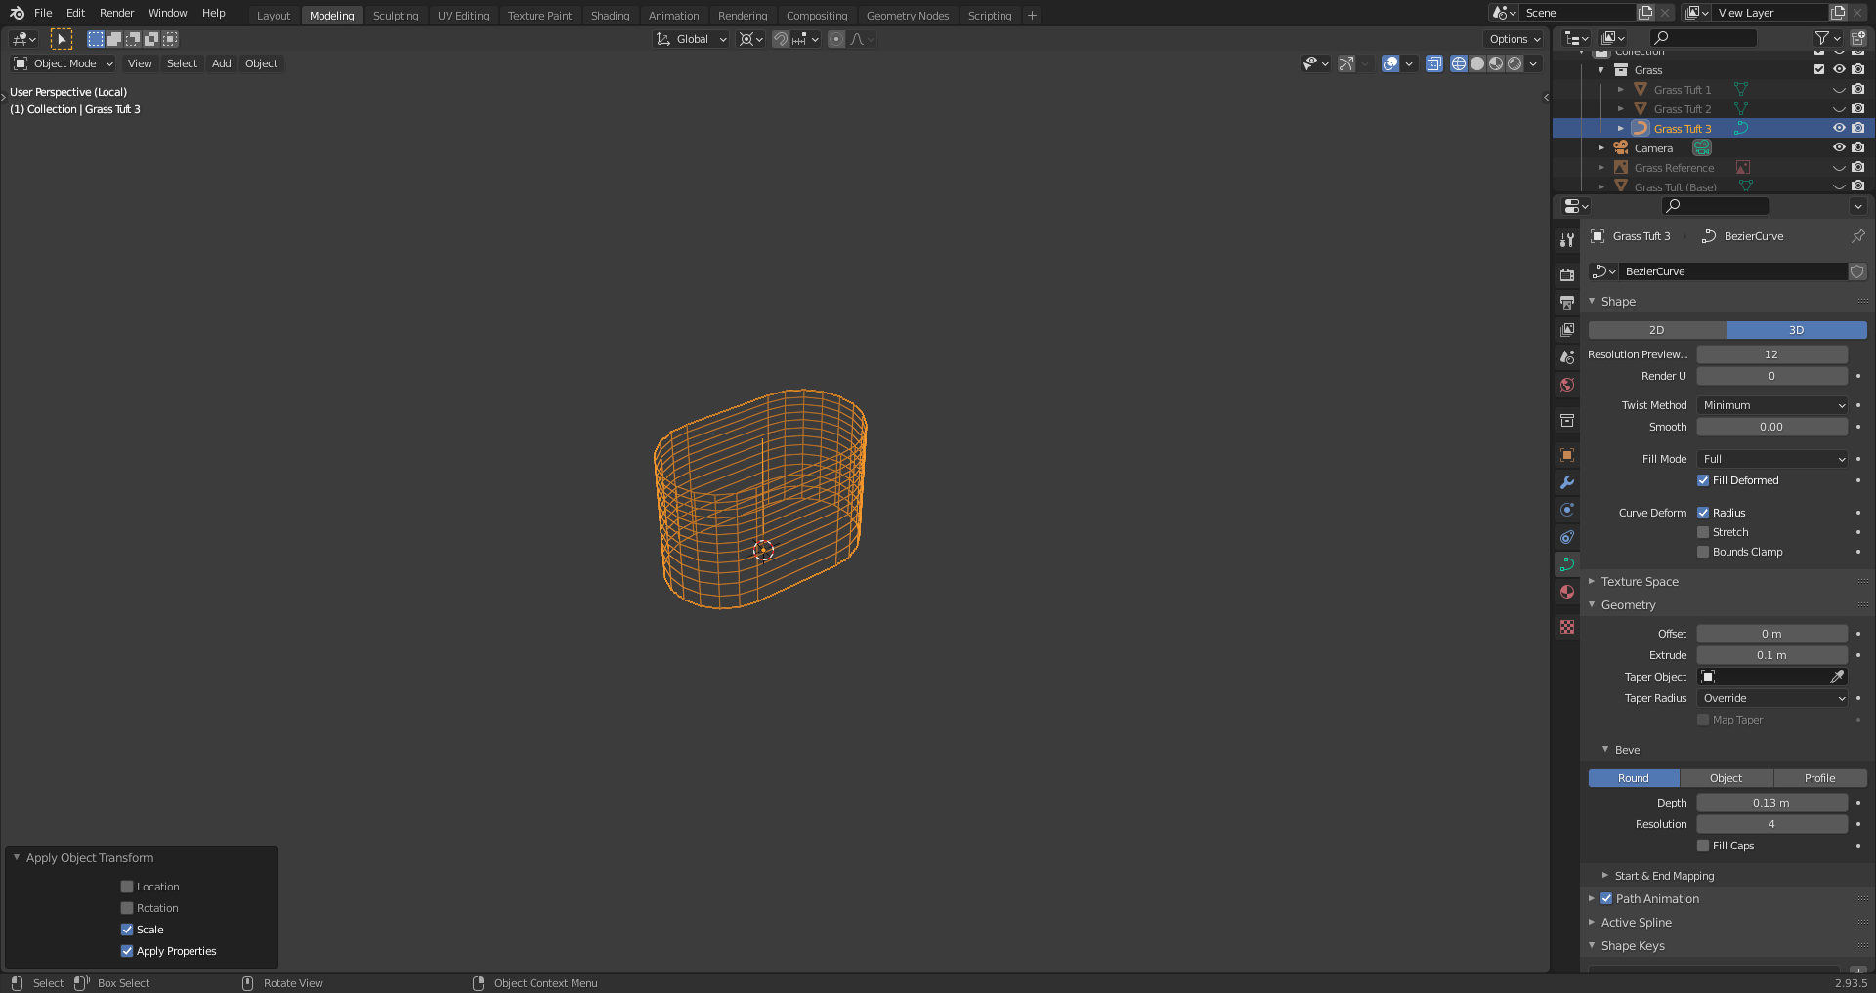
Task: Uncheck the Scale checkbox
Action: 127,930
